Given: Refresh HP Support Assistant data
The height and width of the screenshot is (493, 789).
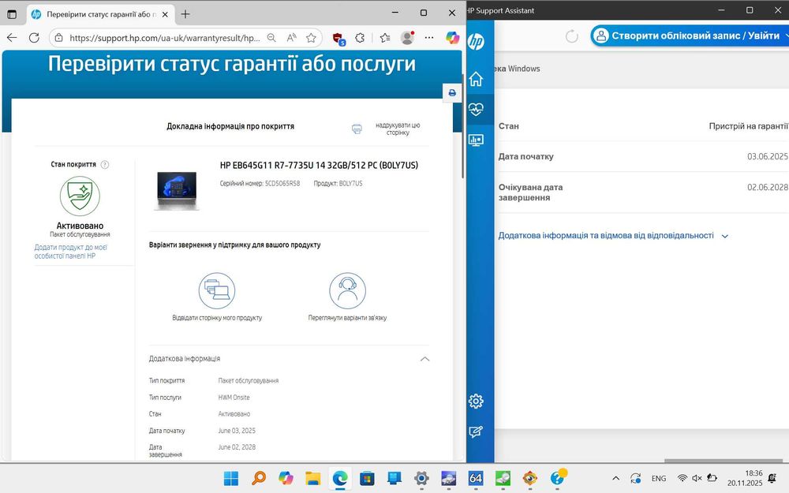Looking at the screenshot, I should [x=571, y=36].
